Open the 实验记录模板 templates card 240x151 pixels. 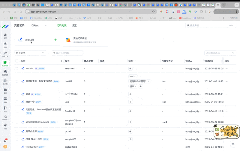tap(86, 40)
